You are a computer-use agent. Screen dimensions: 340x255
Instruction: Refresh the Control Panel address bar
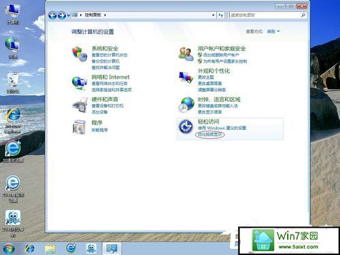tap(221, 15)
